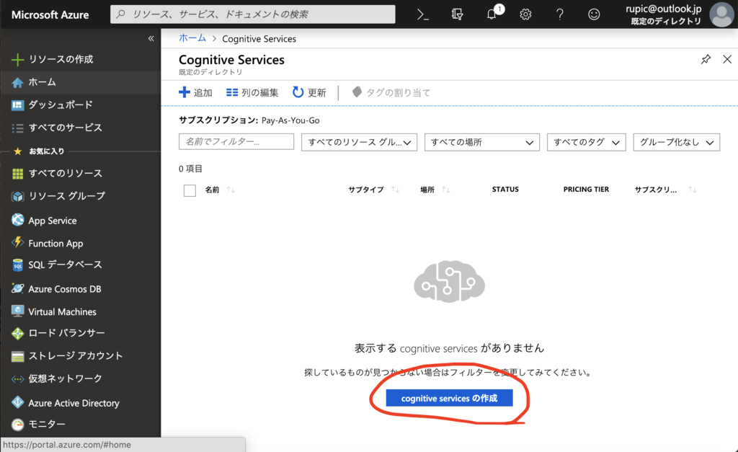Image resolution: width=738 pixels, height=452 pixels.
Task: Collapse the sidebar with the chevron
Action: (x=151, y=38)
